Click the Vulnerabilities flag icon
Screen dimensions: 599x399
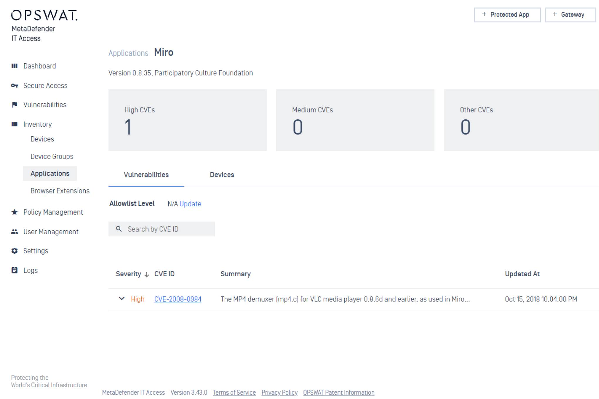[x=14, y=105]
